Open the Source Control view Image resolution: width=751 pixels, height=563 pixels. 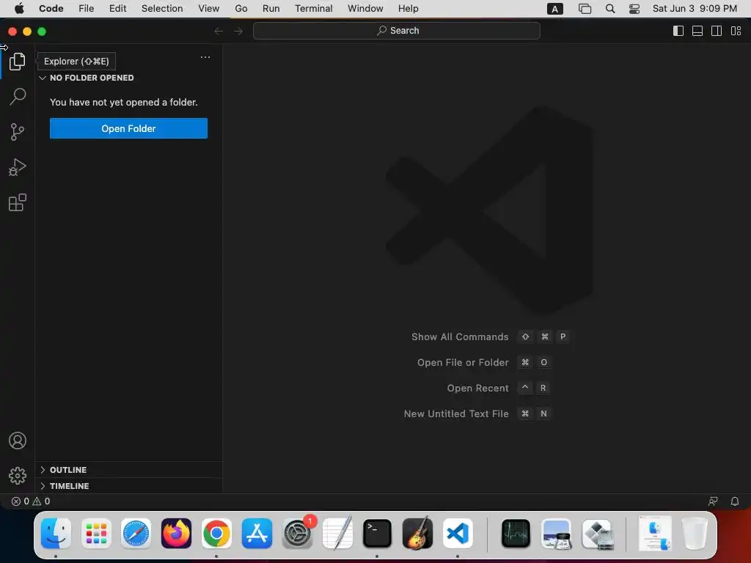pos(18,132)
